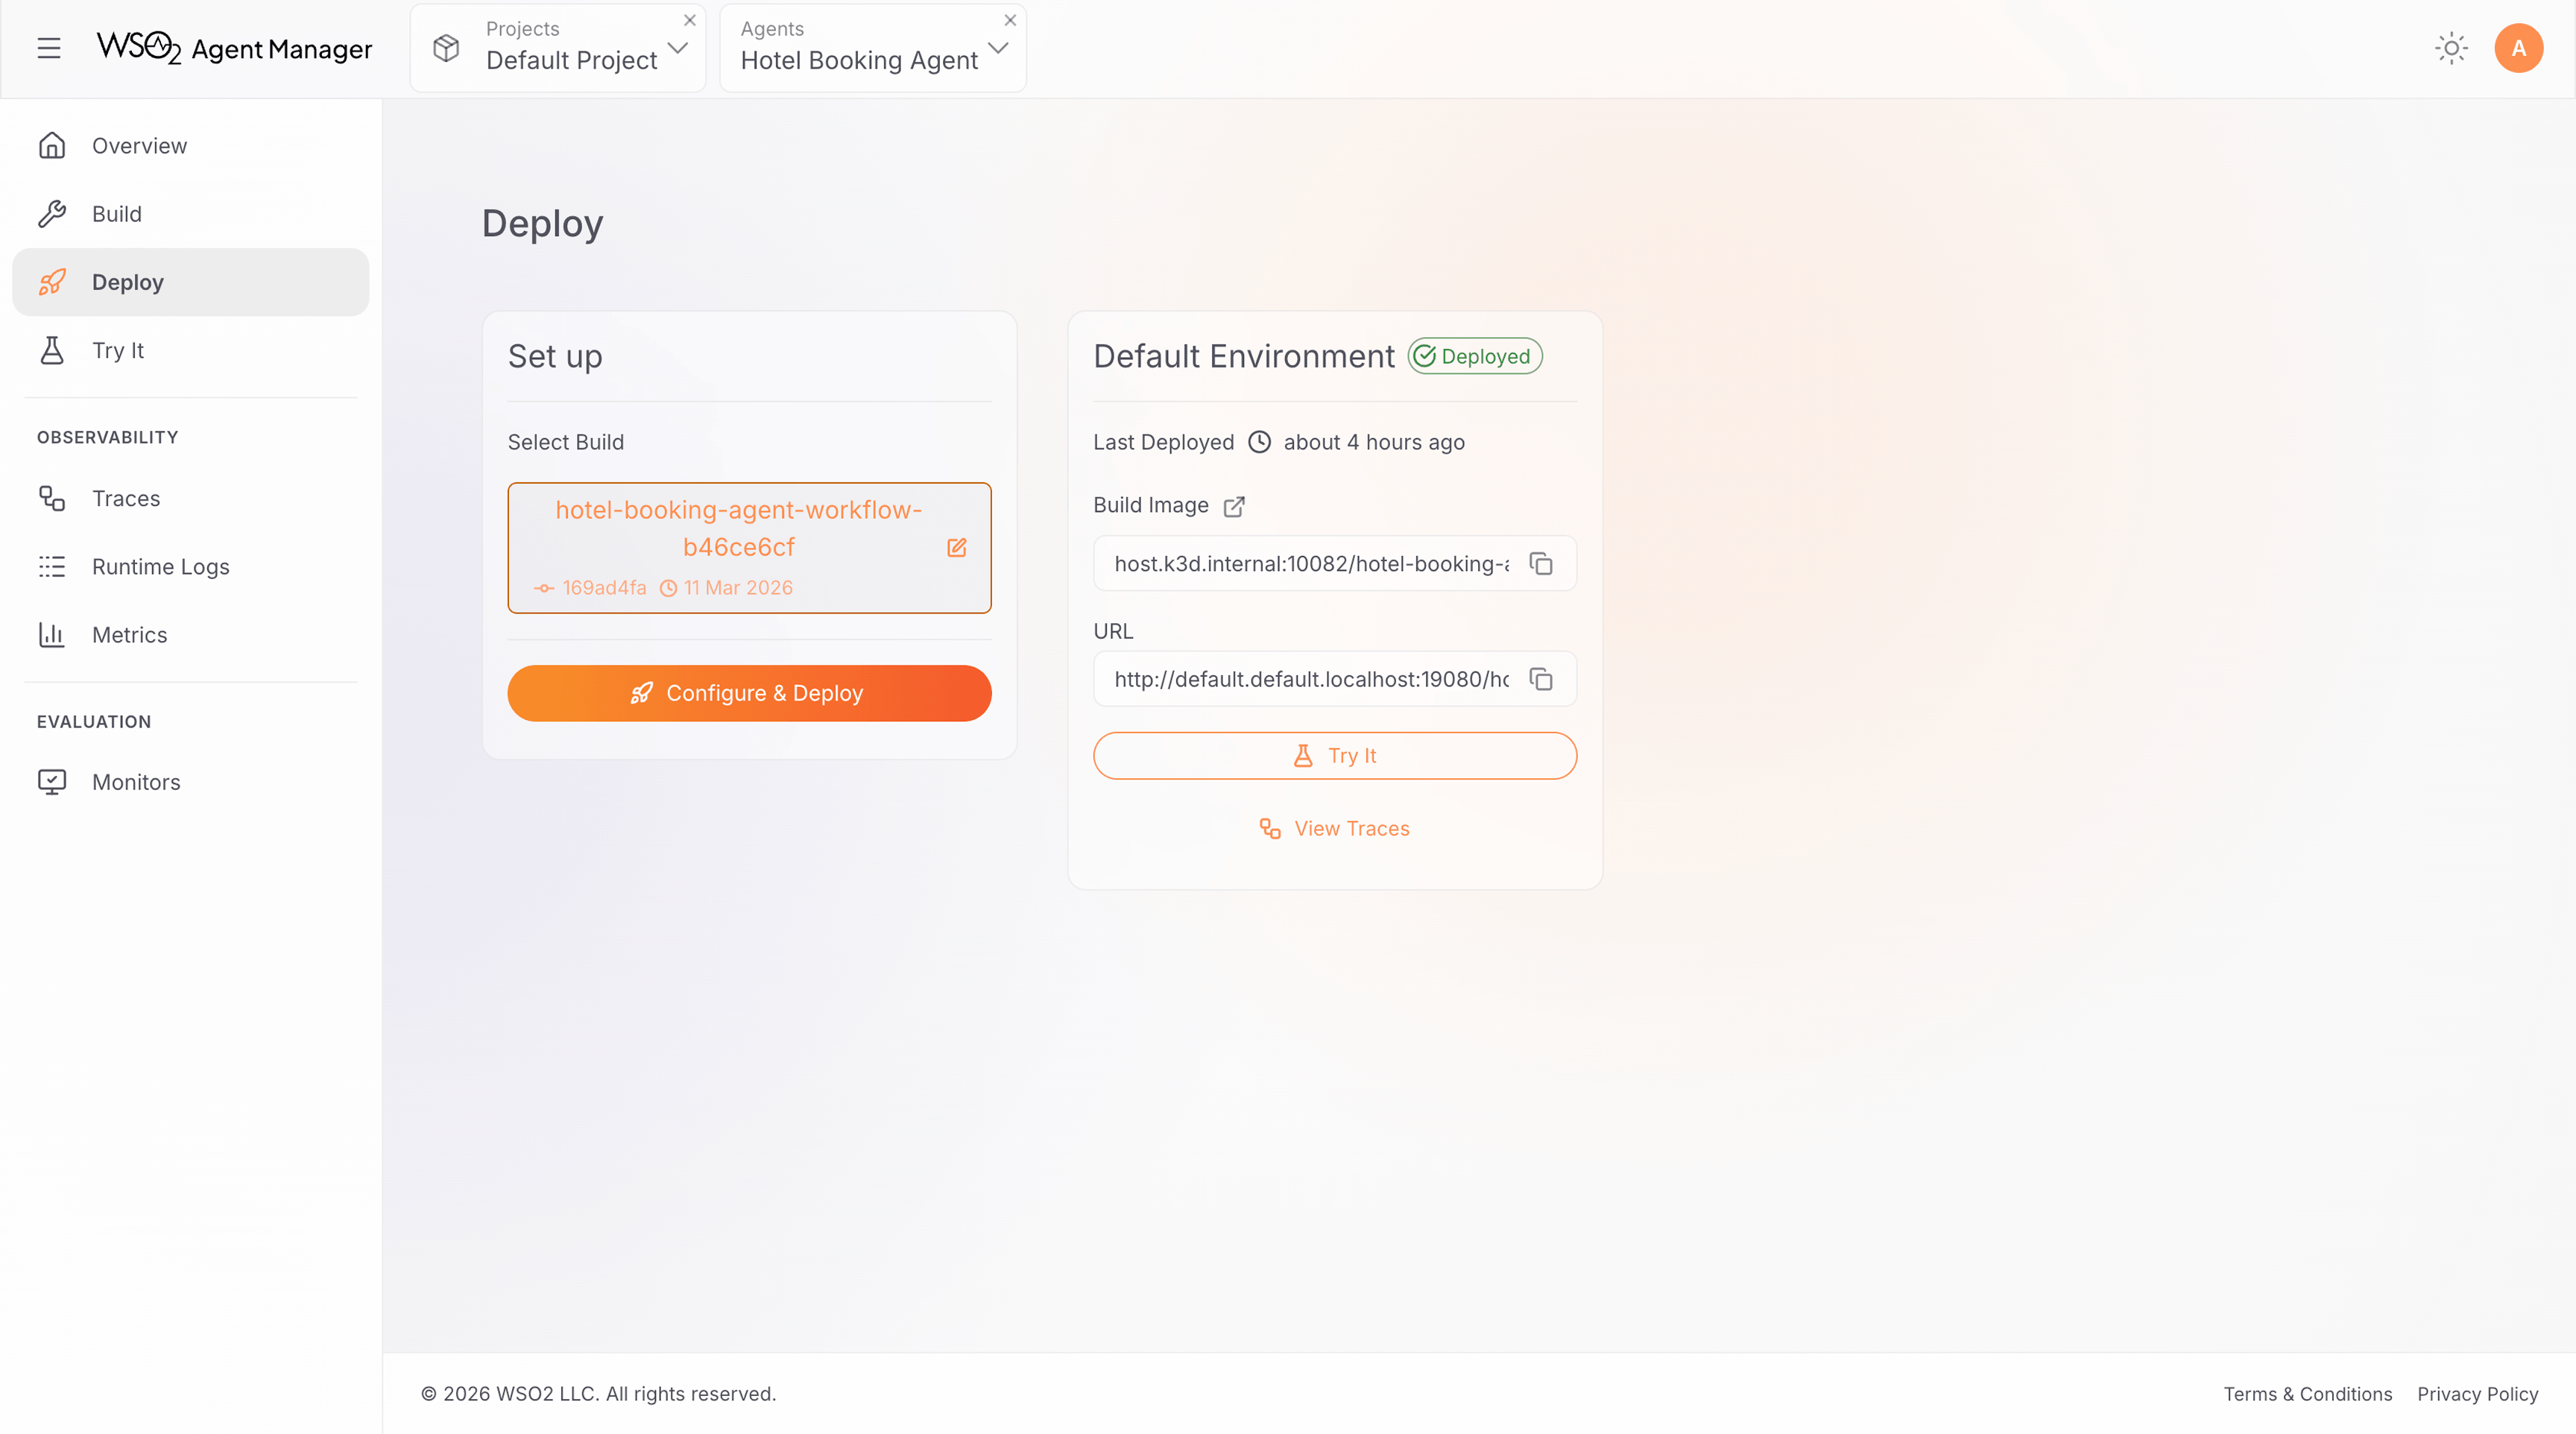2576x1434 pixels.
Task: Edit the selected build with pencil icon
Action: (956, 548)
